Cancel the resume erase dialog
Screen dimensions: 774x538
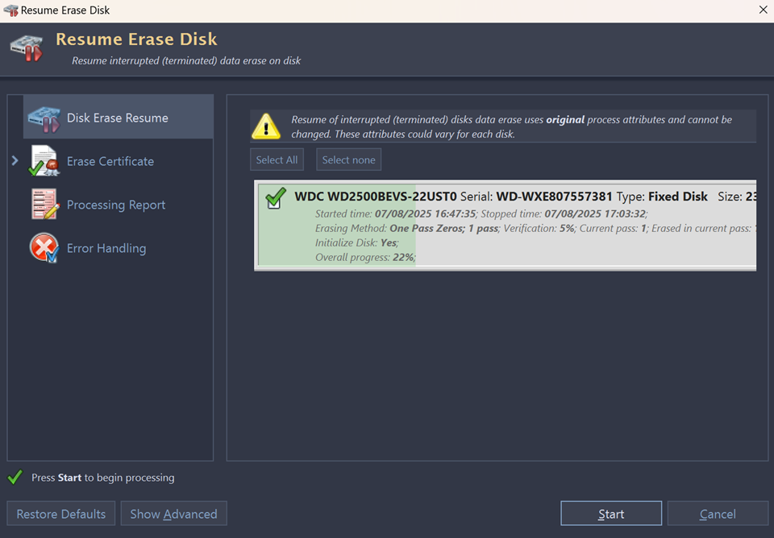[x=718, y=514]
